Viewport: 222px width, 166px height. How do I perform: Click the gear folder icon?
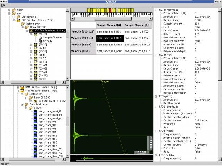[x=14, y=10]
